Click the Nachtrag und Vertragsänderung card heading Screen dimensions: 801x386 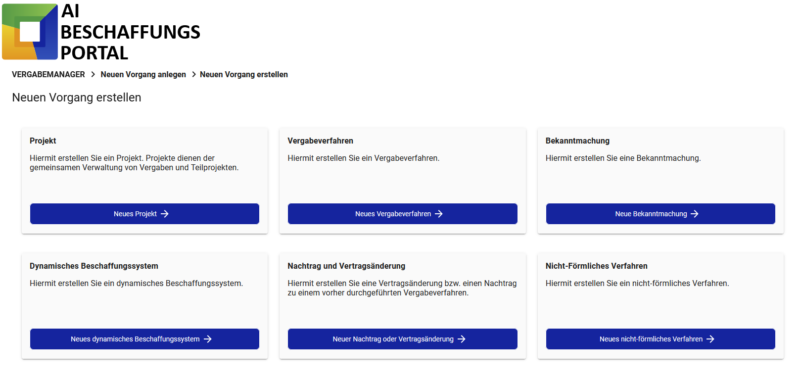[x=346, y=266]
